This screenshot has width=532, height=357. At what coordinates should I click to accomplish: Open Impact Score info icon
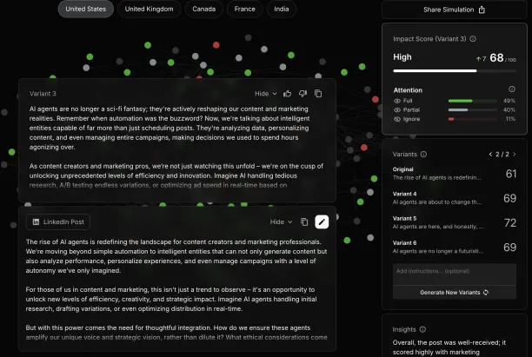click(473, 39)
